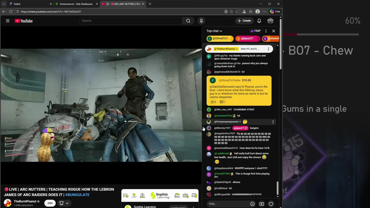Open options on Pewpewpewetc-1's message
Screen dimensions: 370x208
click(x=273, y=122)
